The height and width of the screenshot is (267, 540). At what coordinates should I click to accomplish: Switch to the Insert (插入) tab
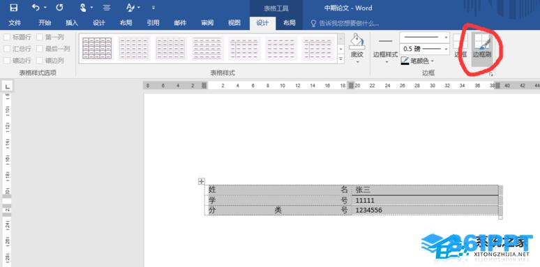[x=72, y=23]
